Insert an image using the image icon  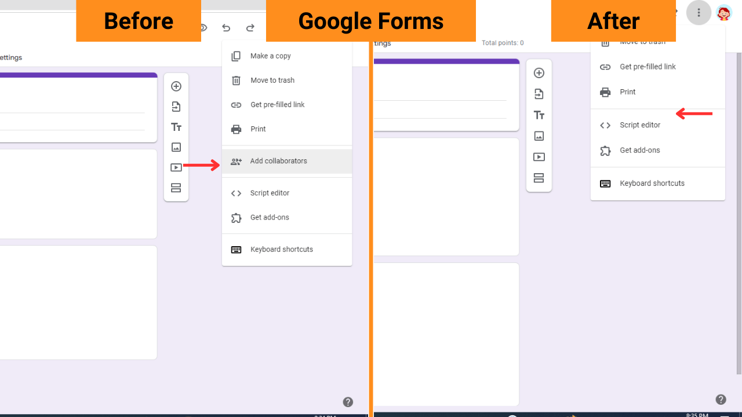point(176,147)
